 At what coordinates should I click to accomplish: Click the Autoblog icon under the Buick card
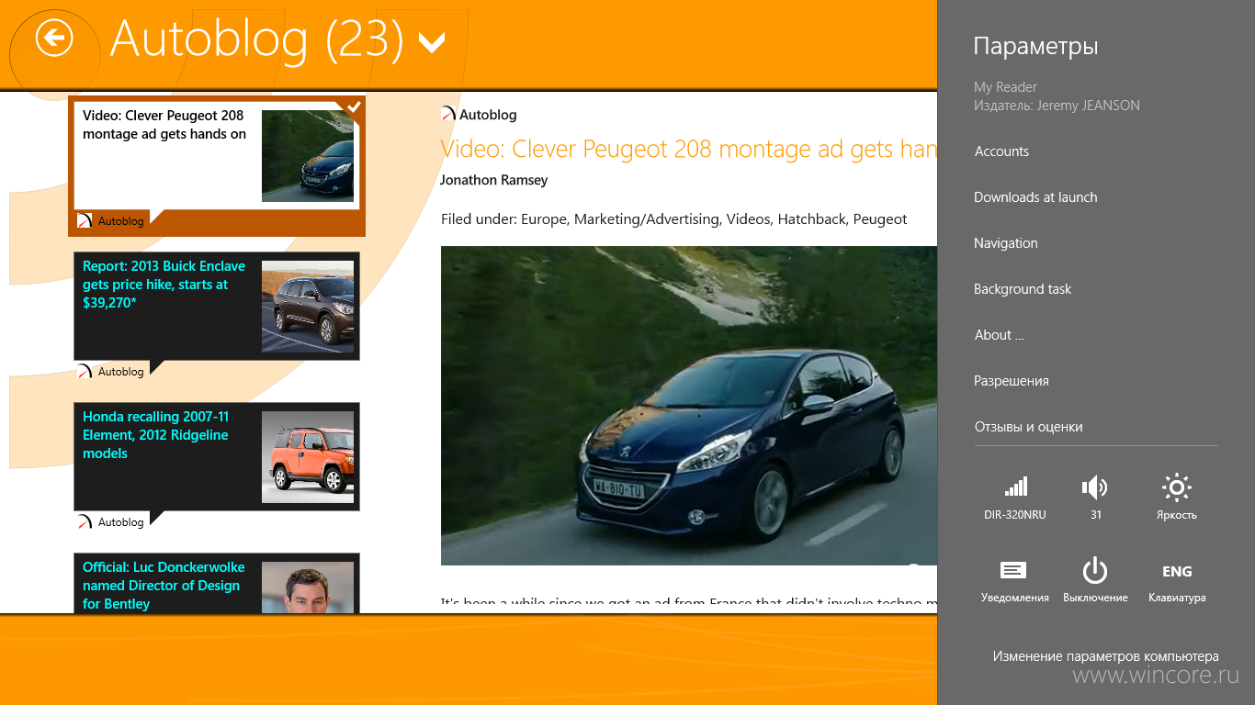85,371
